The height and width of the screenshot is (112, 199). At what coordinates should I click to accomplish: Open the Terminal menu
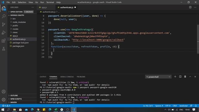(x=50, y=2)
